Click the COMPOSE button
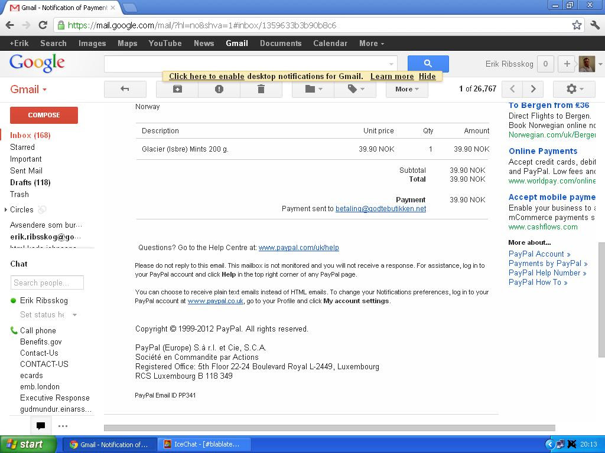The image size is (605, 453). point(44,115)
